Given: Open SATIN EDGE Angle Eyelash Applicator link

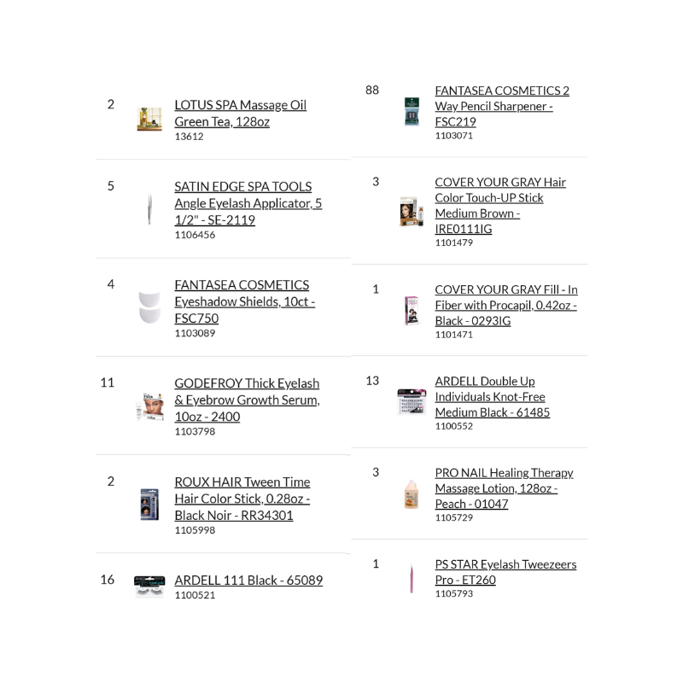Looking at the screenshot, I should (x=248, y=203).
